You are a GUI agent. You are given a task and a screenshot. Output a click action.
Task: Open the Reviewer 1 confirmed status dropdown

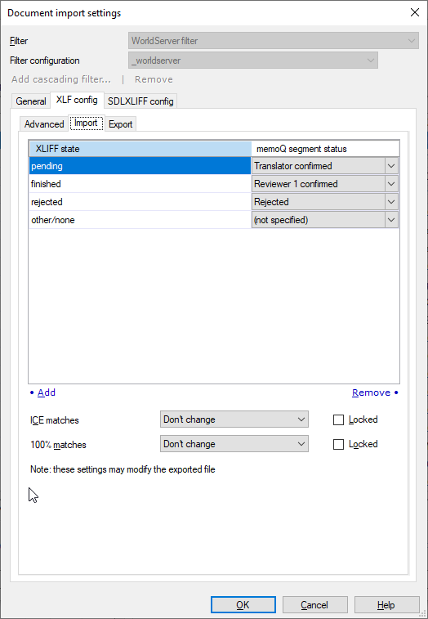325,184
